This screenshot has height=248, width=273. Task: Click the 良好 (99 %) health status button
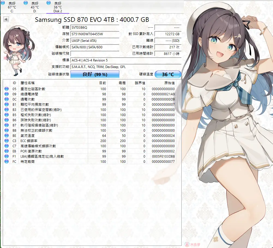pos(95,74)
